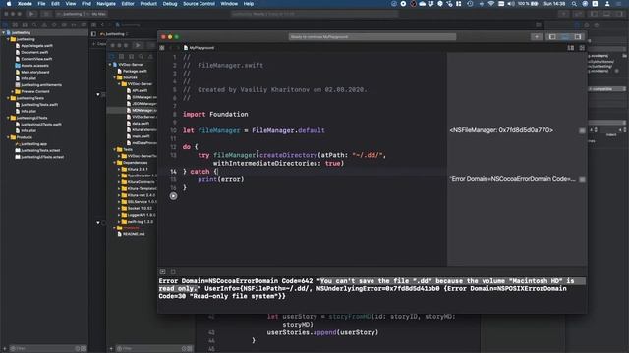
Task: Click the console stop square icon
Action: click(x=173, y=272)
